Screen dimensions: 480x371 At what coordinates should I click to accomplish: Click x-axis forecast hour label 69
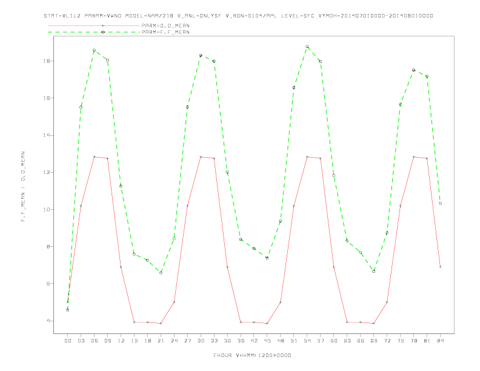[374, 341]
